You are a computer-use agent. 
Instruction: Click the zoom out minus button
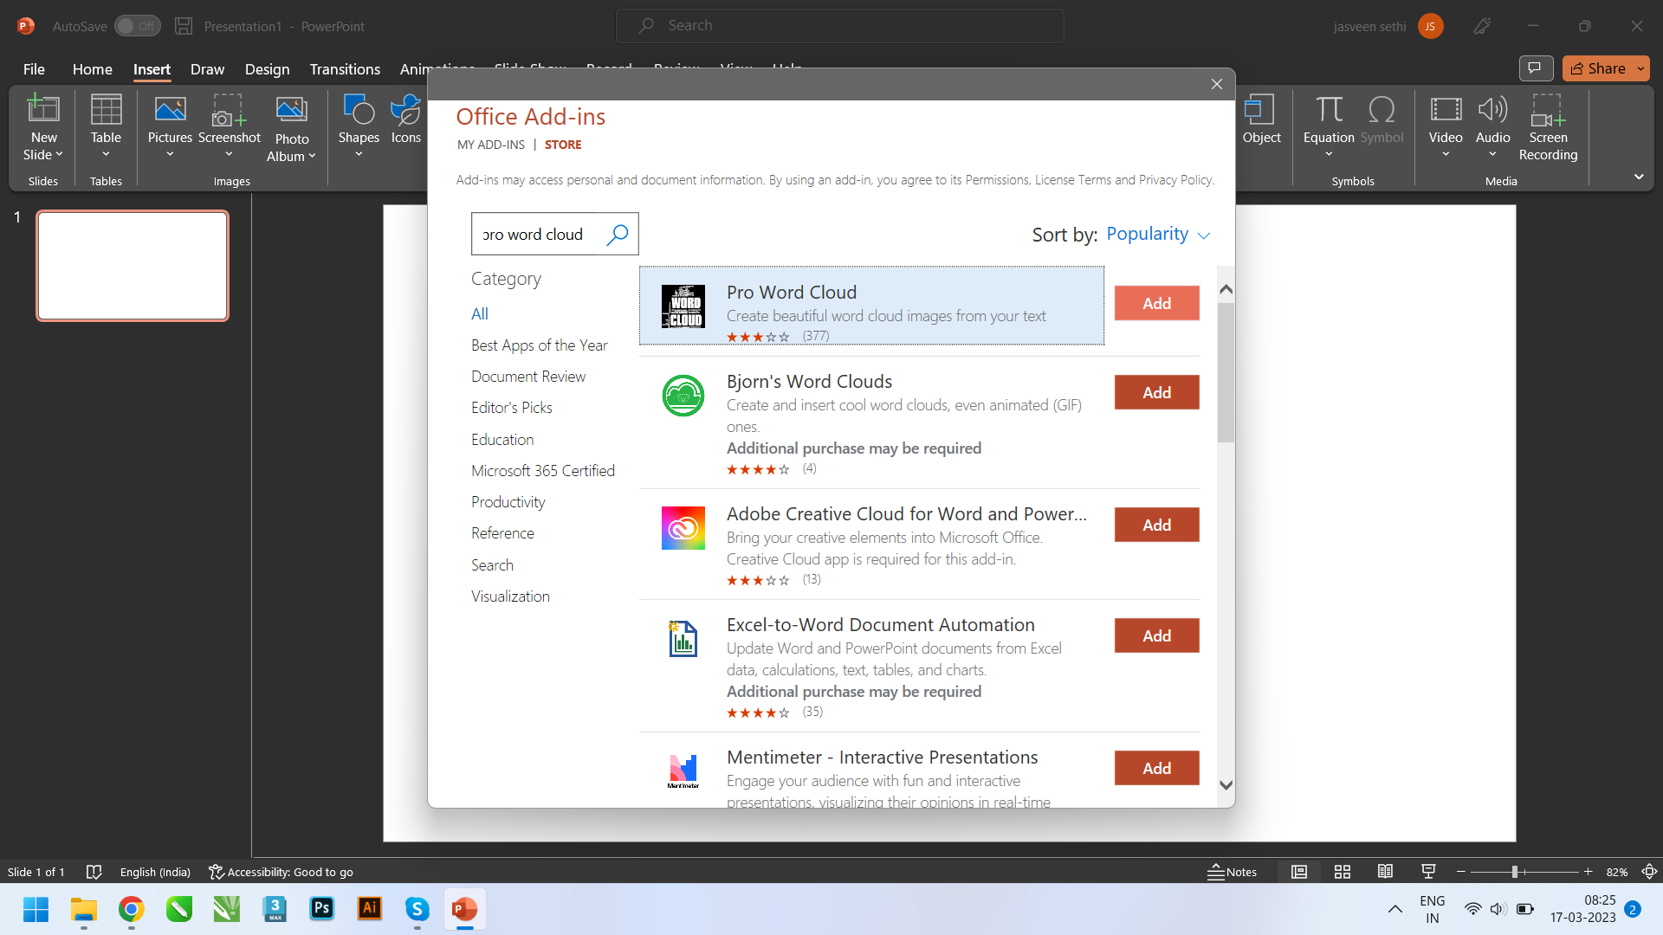click(x=1461, y=872)
